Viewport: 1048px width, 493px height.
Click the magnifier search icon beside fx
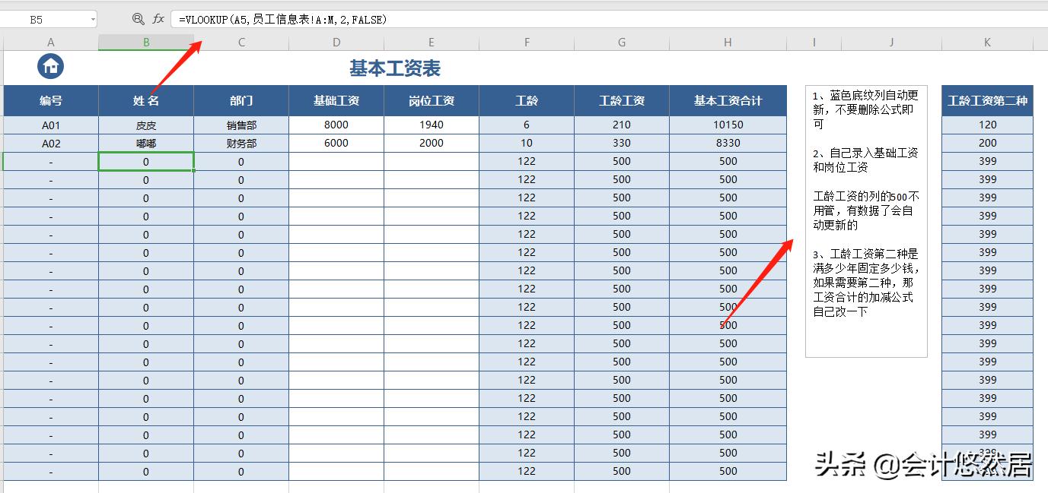click(139, 19)
